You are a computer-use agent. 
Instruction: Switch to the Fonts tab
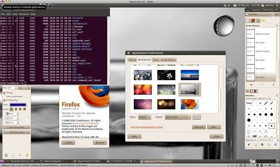pos(155,60)
